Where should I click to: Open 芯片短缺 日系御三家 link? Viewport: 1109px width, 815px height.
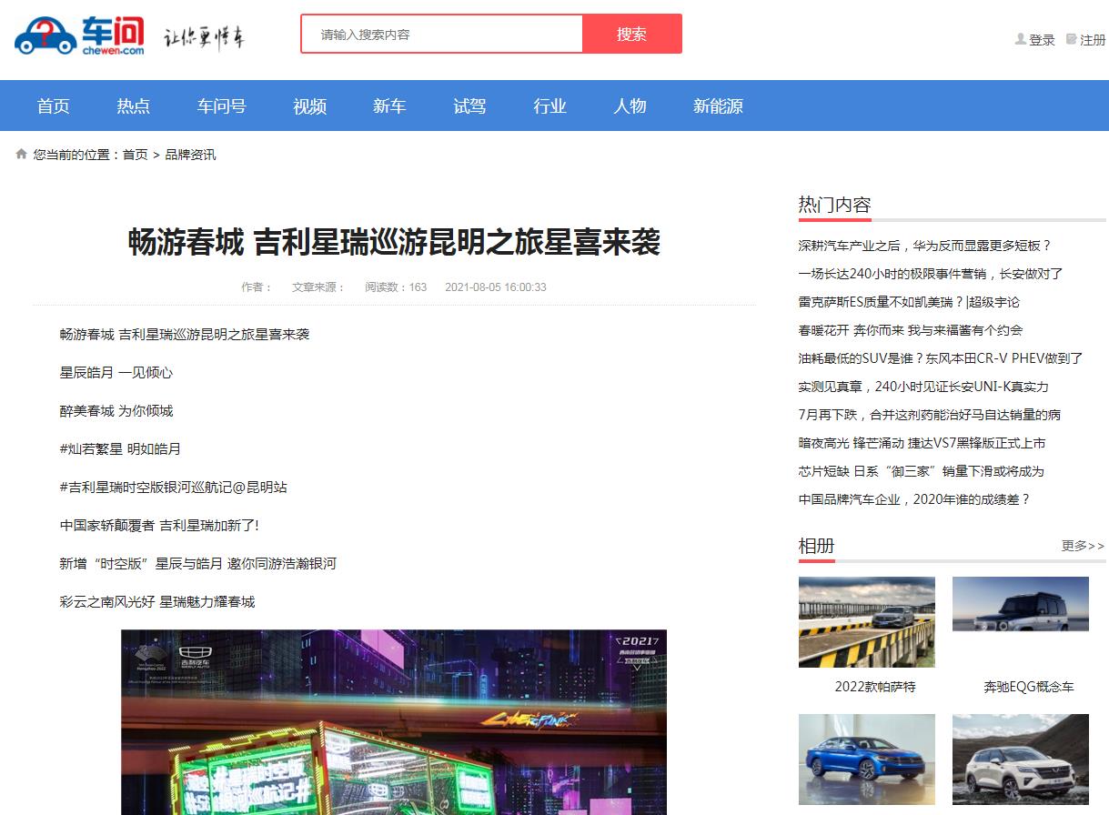coord(922,471)
